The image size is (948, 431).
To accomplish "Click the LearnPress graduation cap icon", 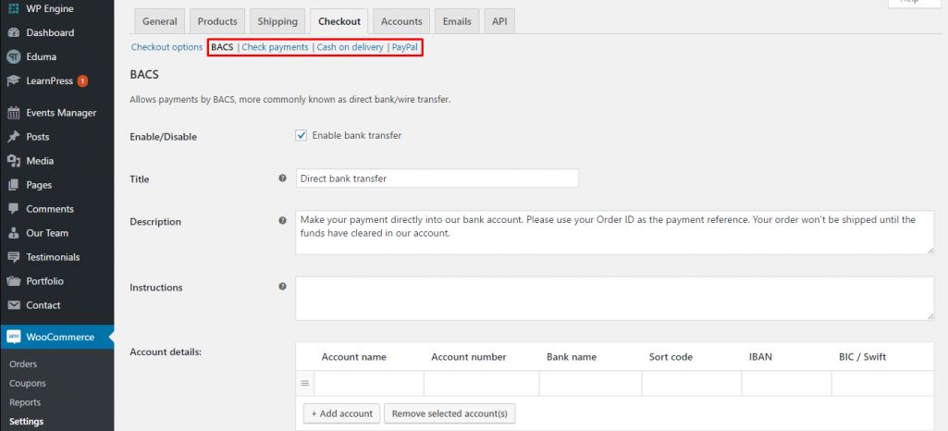I will point(13,81).
